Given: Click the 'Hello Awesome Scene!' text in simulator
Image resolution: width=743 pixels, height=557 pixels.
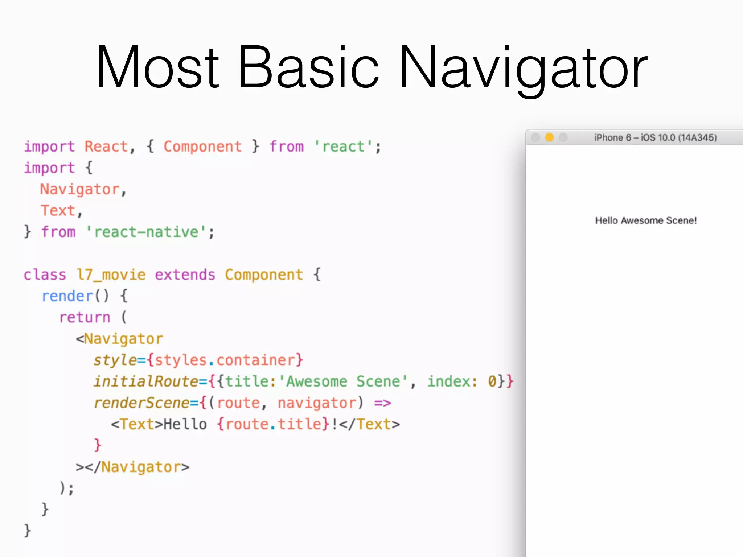Looking at the screenshot, I should click(x=646, y=220).
